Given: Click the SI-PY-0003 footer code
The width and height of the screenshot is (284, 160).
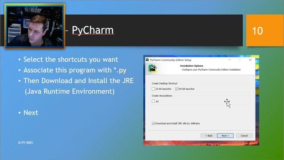Looking at the screenshot, I should pos(25,143).
